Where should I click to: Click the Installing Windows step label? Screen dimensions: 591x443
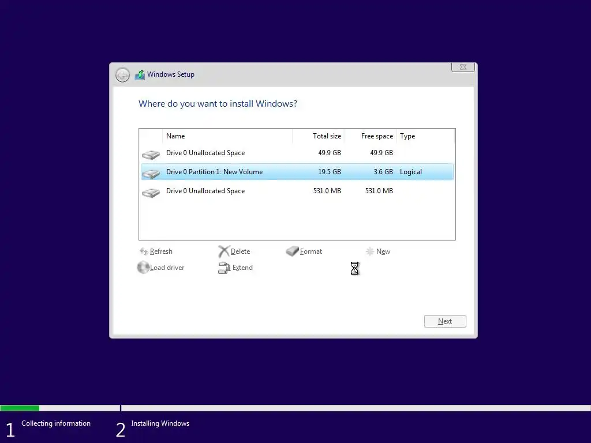coord(160,423)
